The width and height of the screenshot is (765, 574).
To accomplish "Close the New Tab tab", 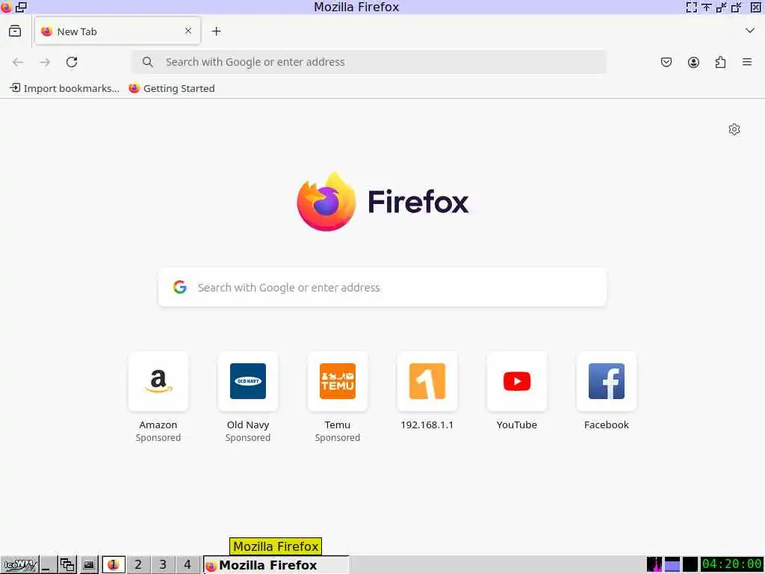I will tap(188, 31).
